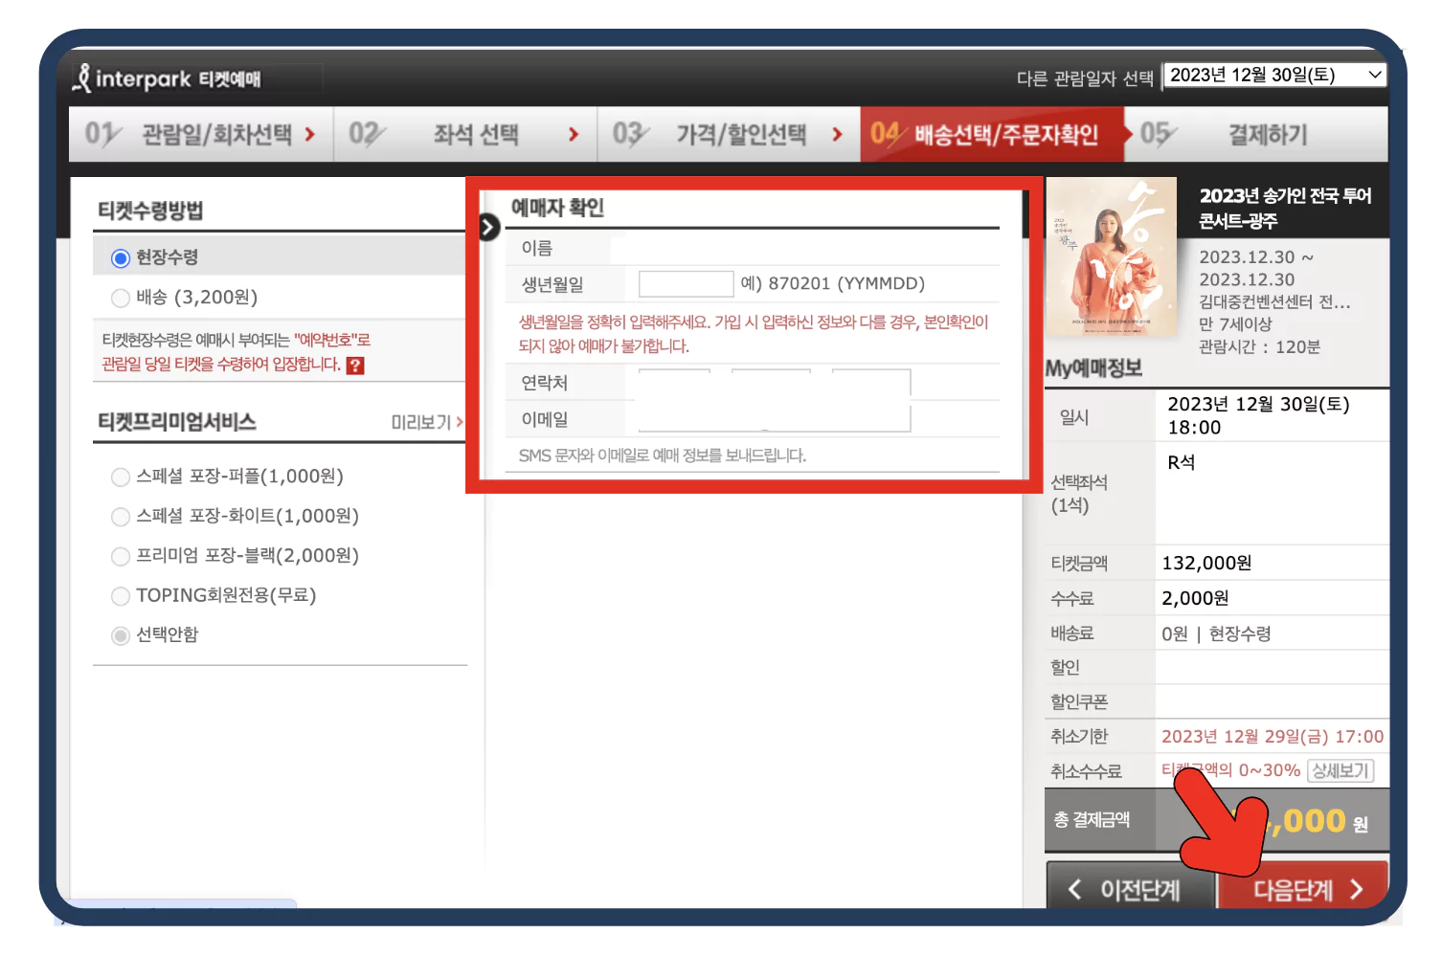Choose 스페셜 포장-퍼플(1,000원) packaging
The image size is (1442, 955).
(x=121, y=476)
